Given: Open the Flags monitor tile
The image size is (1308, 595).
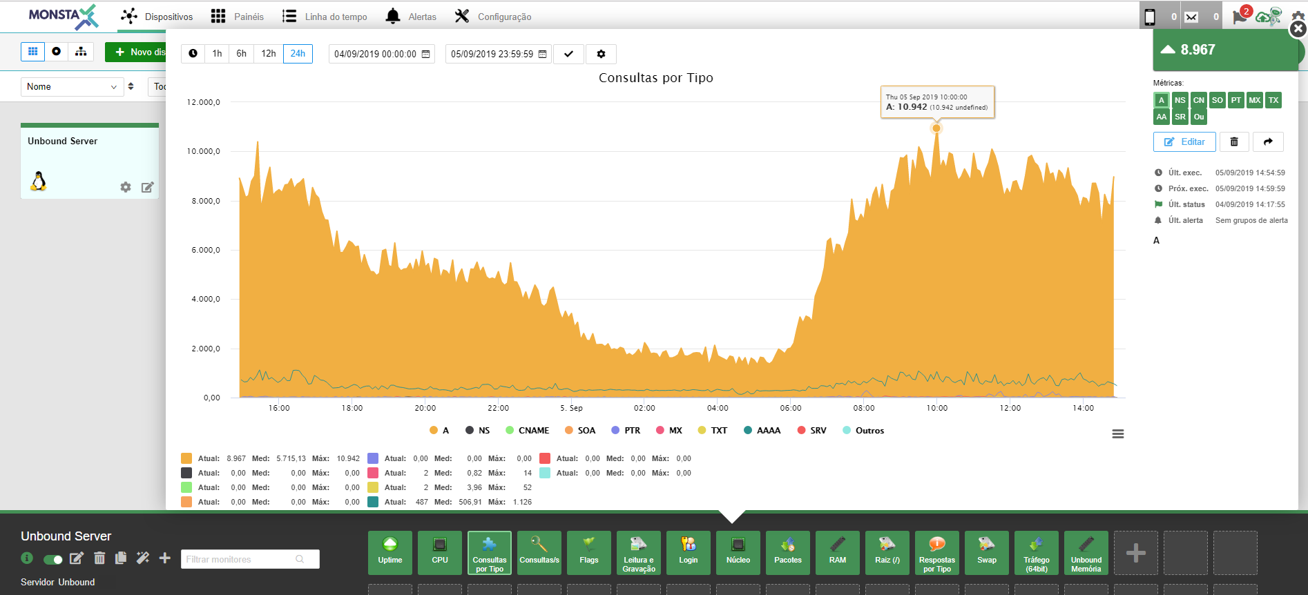Looking at the screenshot, I should click(x=589, y=553).
